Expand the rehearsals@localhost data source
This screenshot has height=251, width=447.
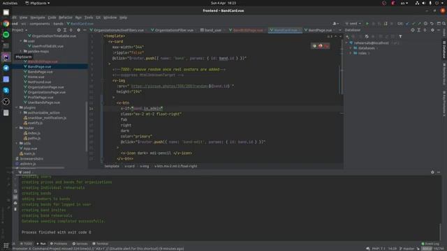point(347,43)
